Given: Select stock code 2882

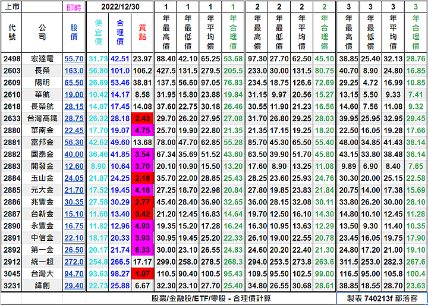Looking at the screenshot, I should point(12,154).
